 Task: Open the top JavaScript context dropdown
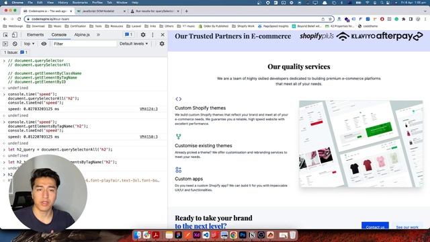coord(29,44)
